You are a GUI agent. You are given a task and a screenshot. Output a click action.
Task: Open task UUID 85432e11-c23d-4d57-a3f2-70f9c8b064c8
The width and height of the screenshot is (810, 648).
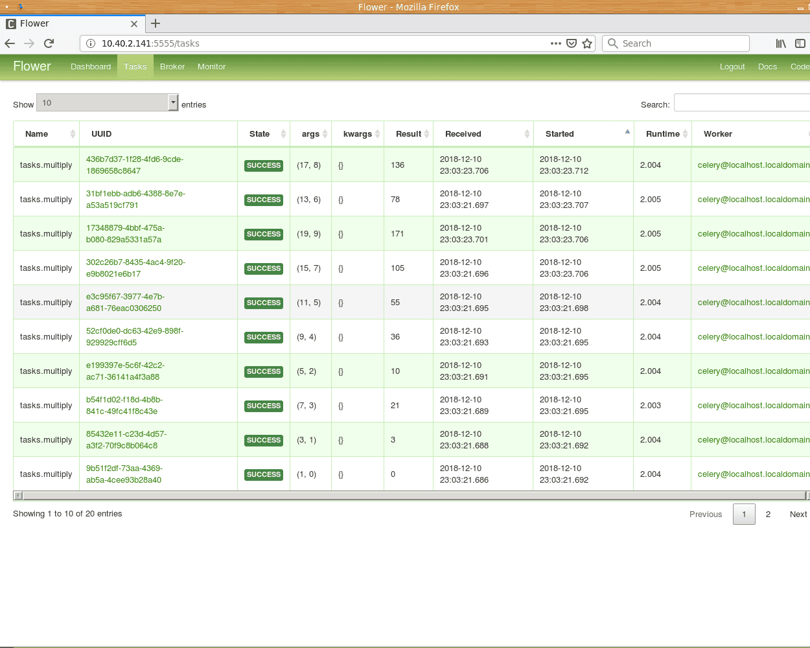(x=126, y=440)
